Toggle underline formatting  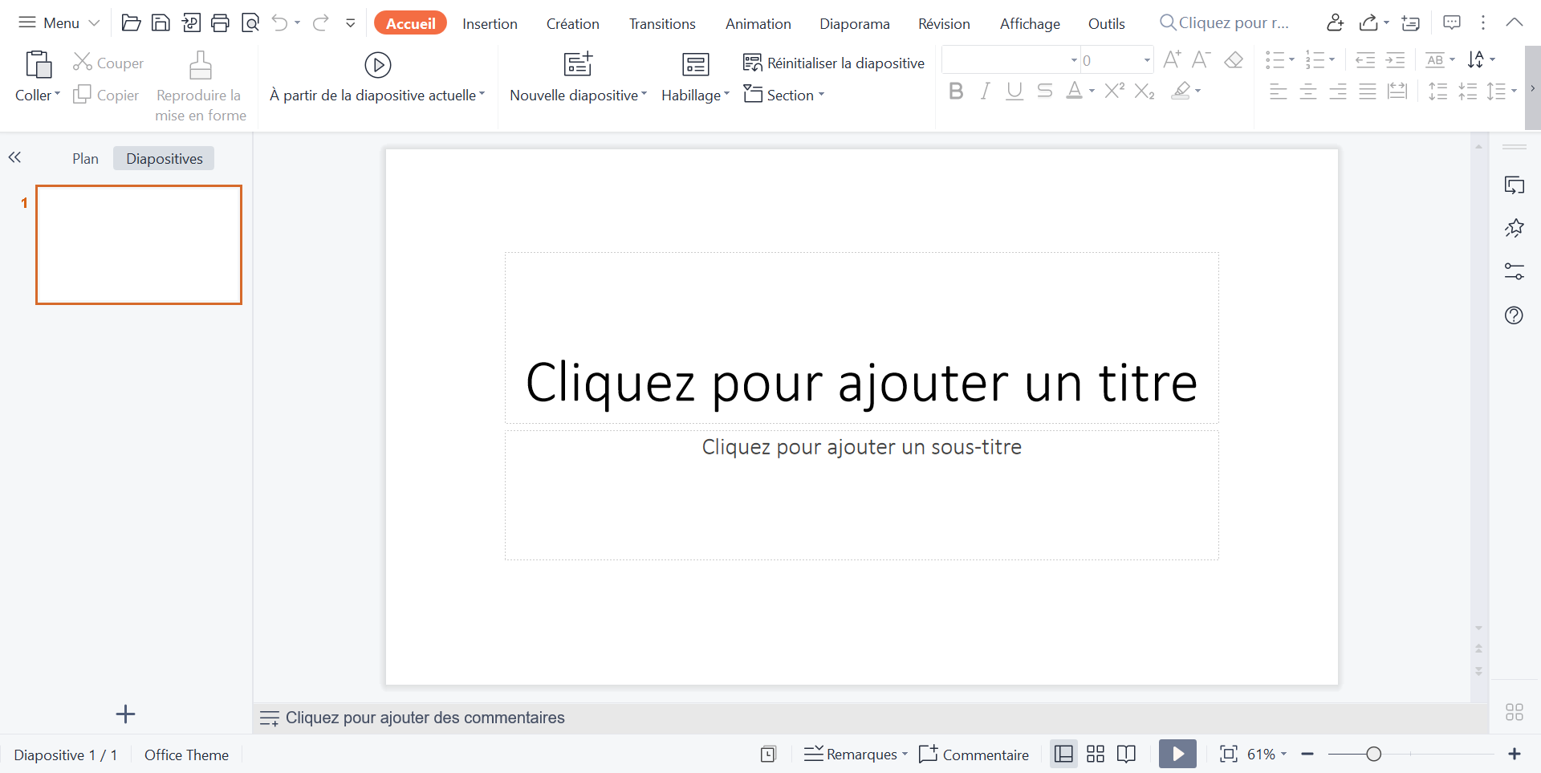pyautogui.click(x=1014, y=91)
